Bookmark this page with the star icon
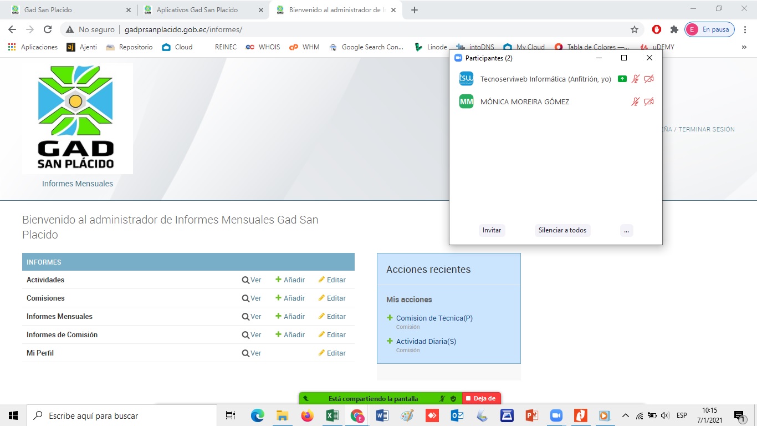The width and height of the screenshot is (757, 426). coord(635,29)
